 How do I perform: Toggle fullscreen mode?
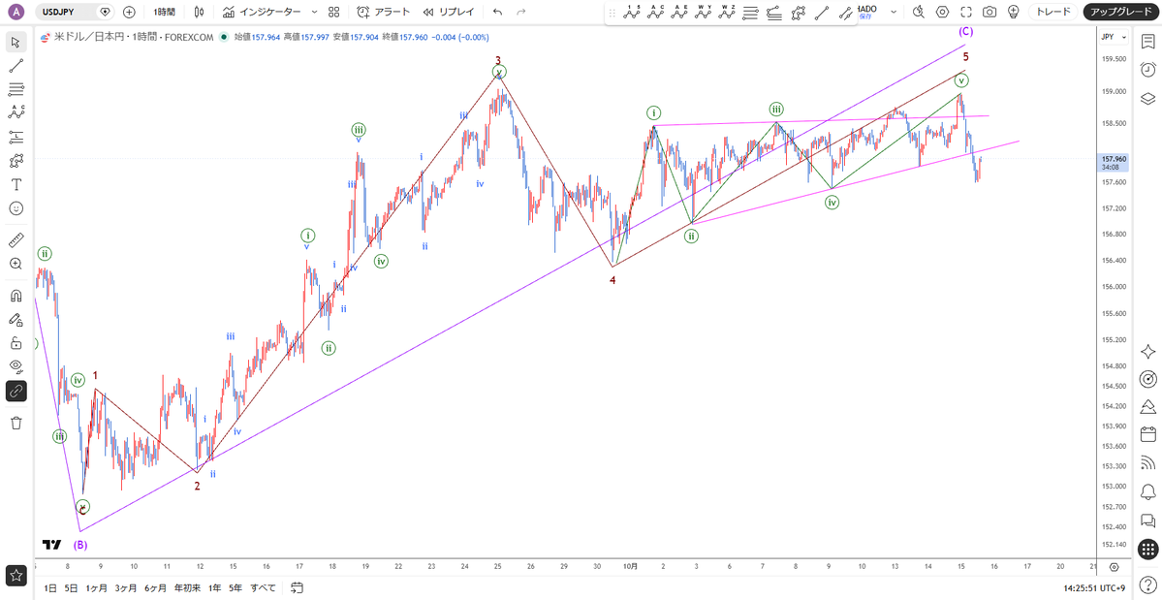pyautogui.click(x=965, y=12)
